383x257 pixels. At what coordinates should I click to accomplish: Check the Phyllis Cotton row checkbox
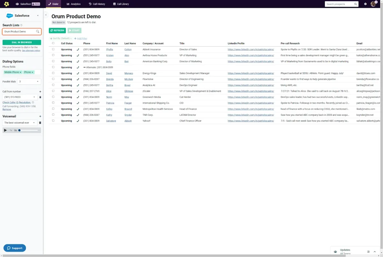pyautogui.click(x=53, y=49)
